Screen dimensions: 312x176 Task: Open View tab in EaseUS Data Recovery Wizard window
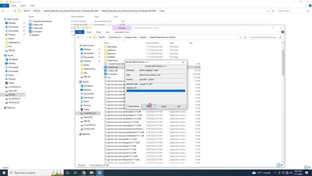tap(108, 32)
